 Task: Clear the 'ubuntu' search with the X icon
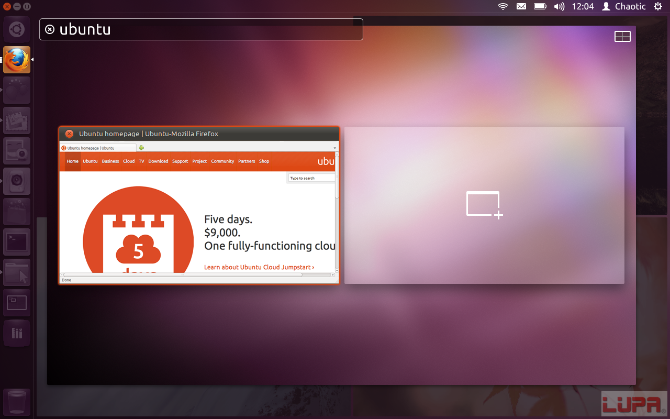pyautogui.click(x=50, y=29)
